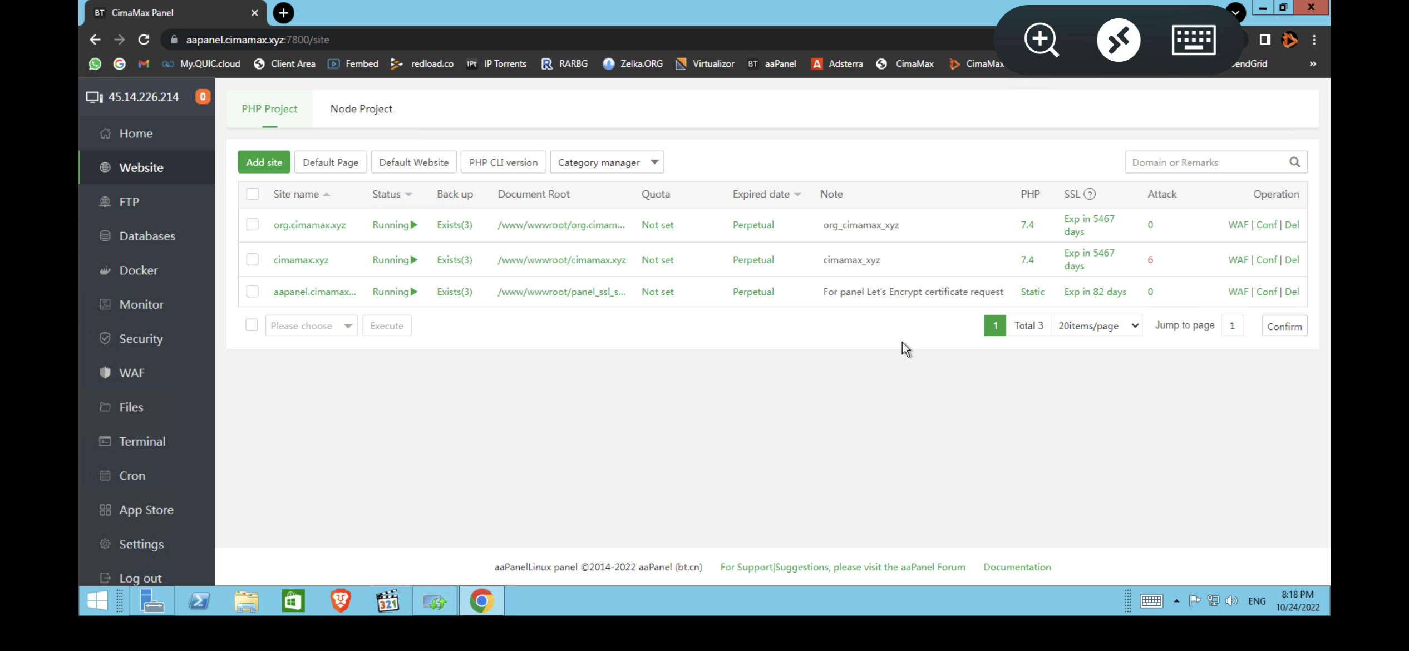
Task: Check the aapanel.cimamax row checkbox
Action: coord(253,291)
